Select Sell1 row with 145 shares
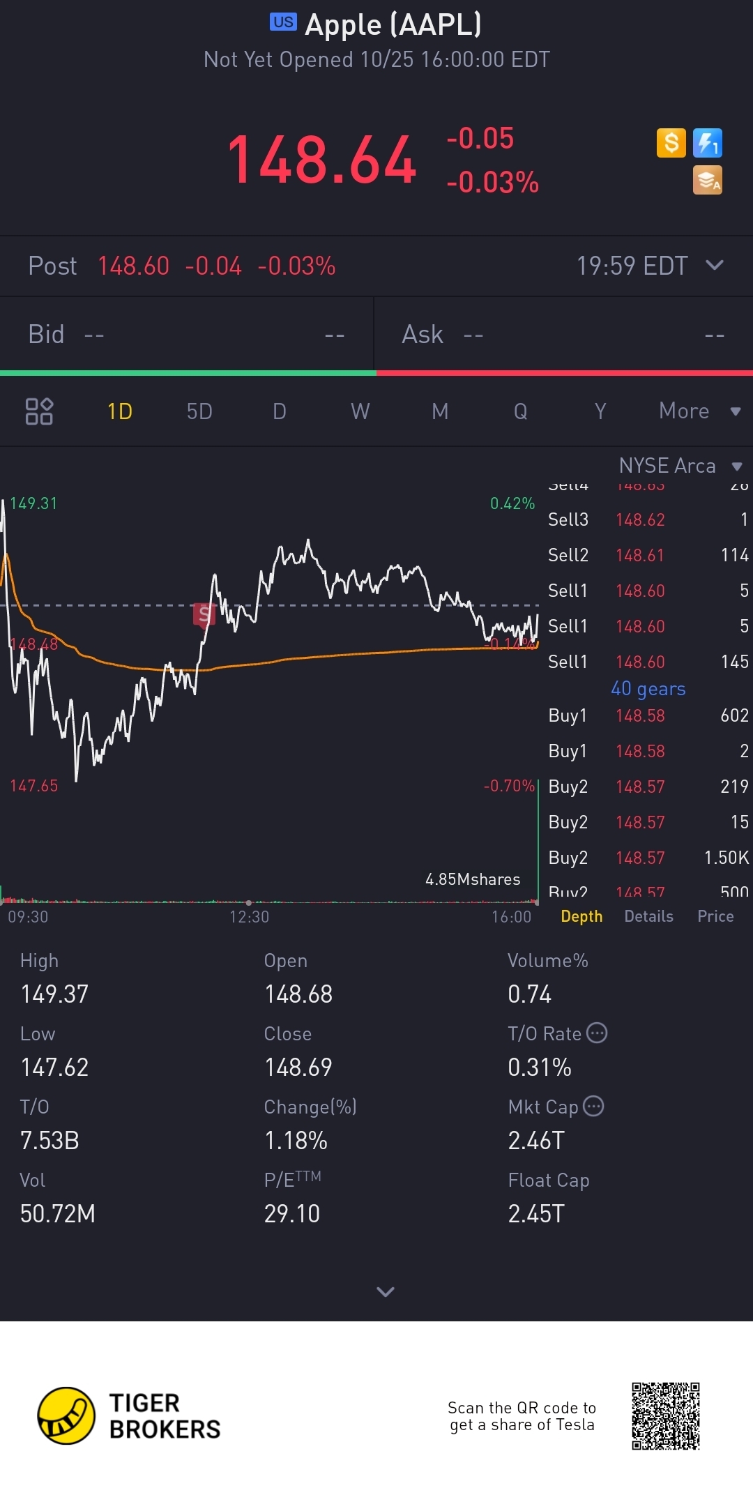 point(648,662)
